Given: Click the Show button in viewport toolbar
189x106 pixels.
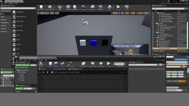Looking at the screenshot, I should tap(57, 13).
